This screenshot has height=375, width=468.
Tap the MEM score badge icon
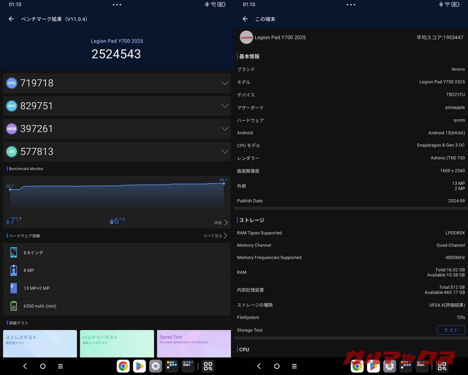pos(11,128)
